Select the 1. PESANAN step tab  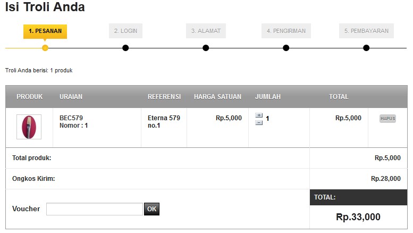(45, 31)
